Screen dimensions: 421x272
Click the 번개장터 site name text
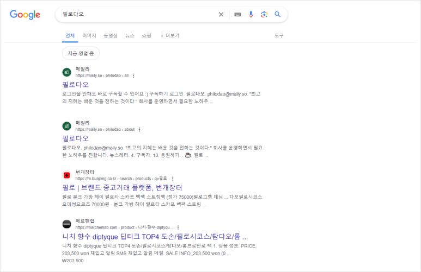(x=85, y=172)
